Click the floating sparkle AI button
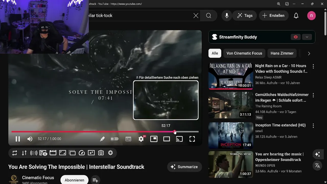Screen dimensions: 327x184 tap(318, 154)
